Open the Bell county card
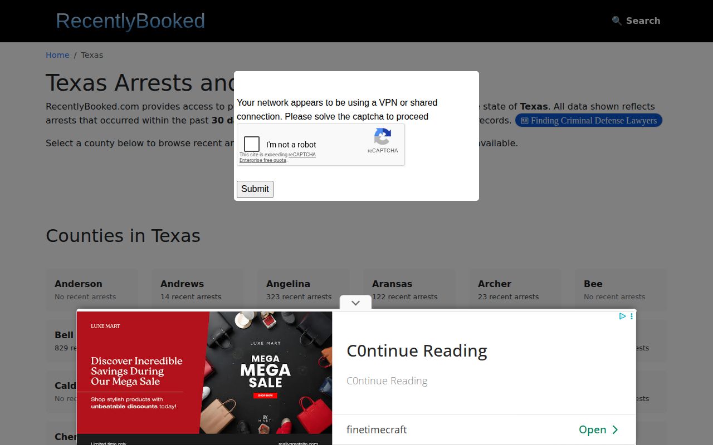Viewport: 713px width, 445px height. tap(61, 340)
